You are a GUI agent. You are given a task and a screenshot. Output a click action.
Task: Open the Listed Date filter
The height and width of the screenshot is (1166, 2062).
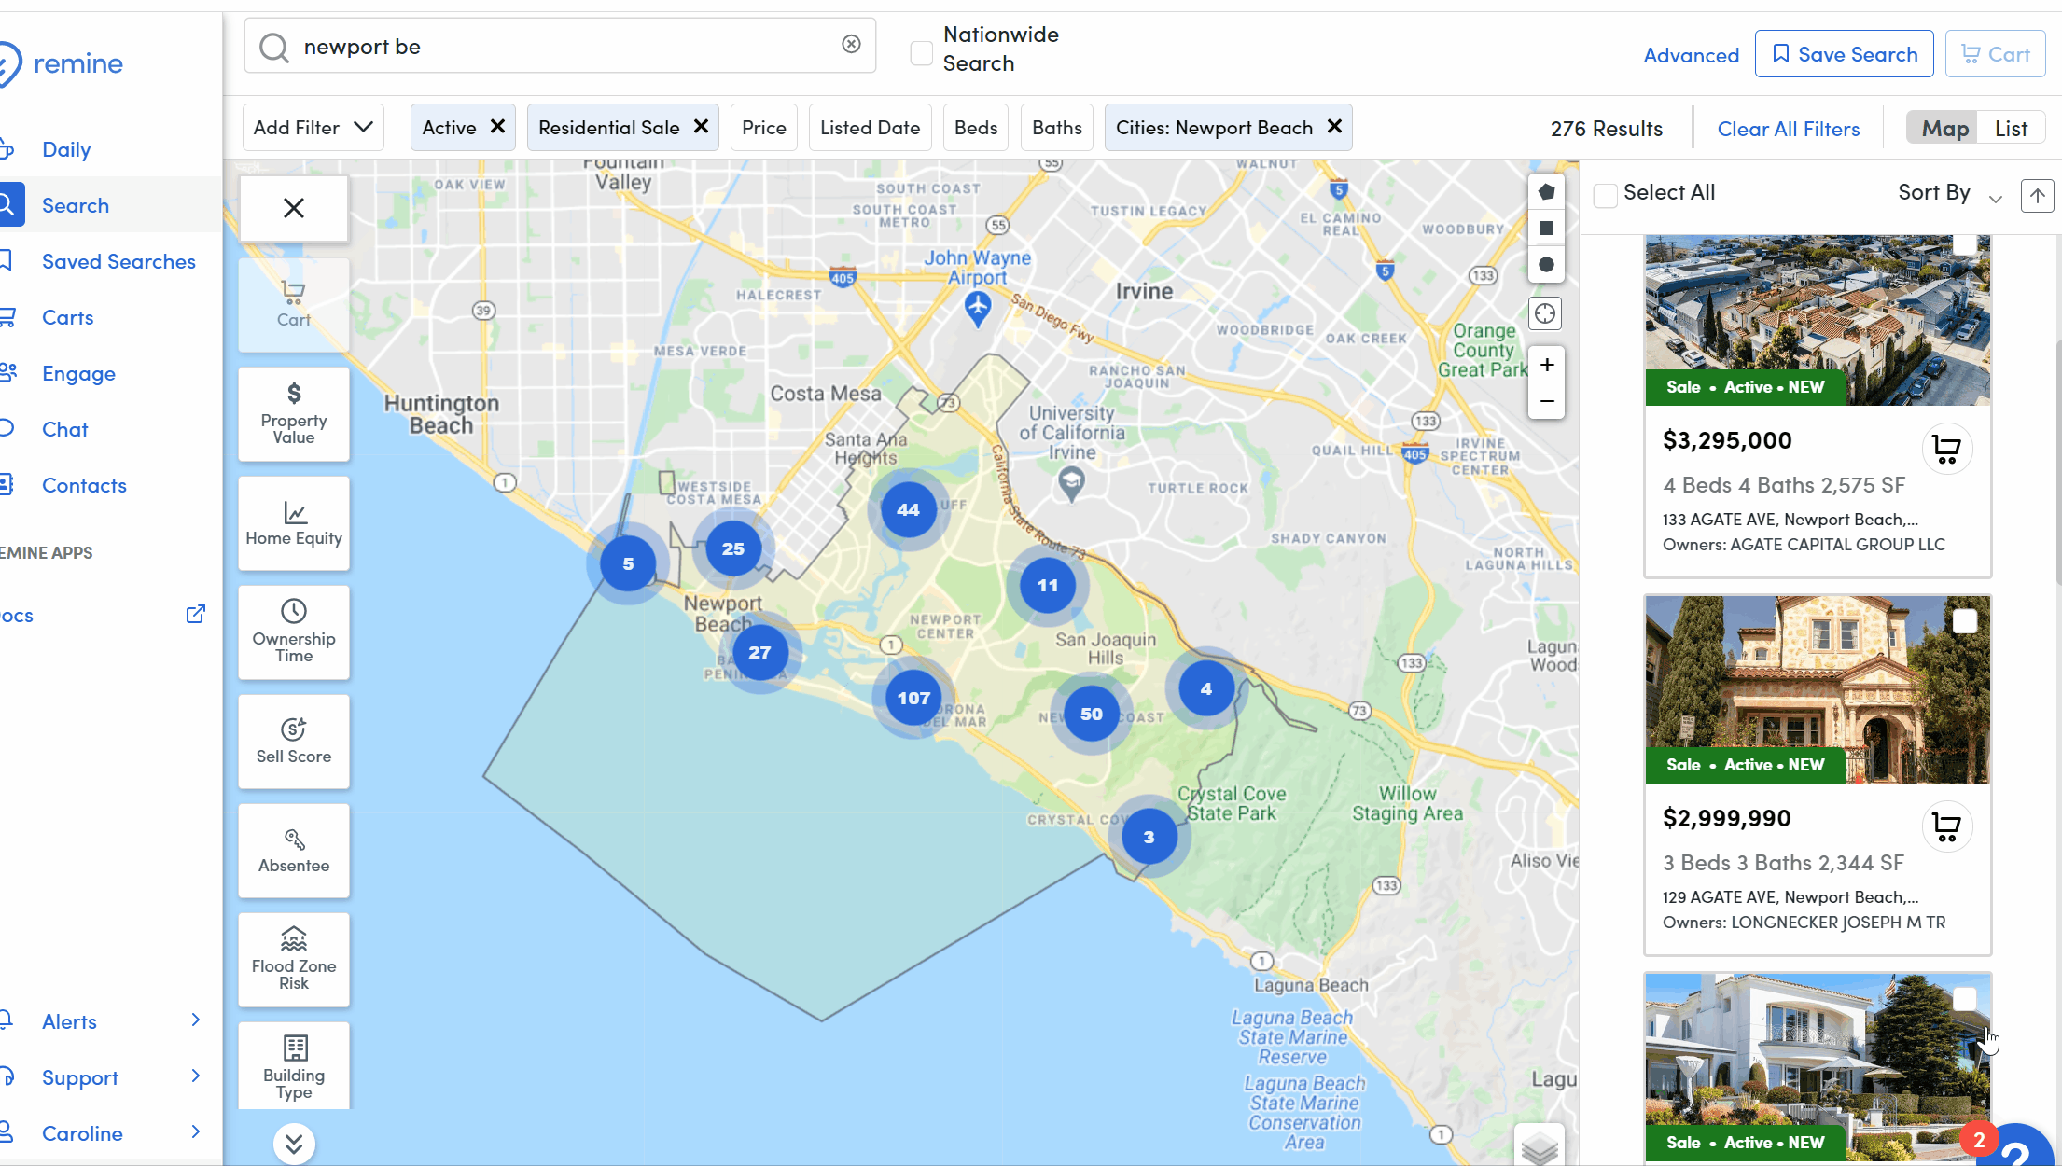click(870, 127)
